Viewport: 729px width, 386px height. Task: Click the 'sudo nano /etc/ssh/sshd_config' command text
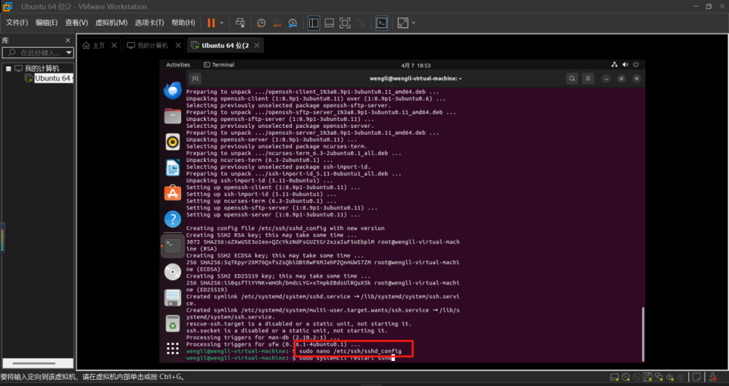pos(350,351)
